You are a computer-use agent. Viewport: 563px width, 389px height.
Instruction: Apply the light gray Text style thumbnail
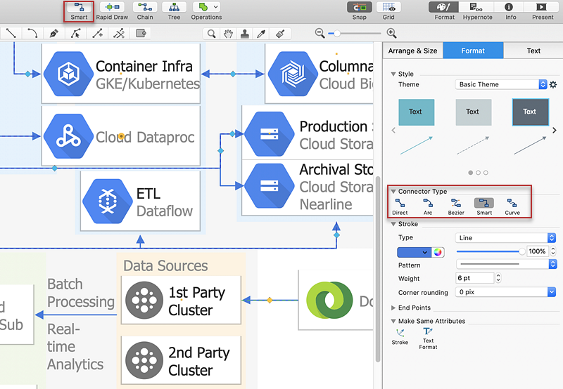coord(473,112)
